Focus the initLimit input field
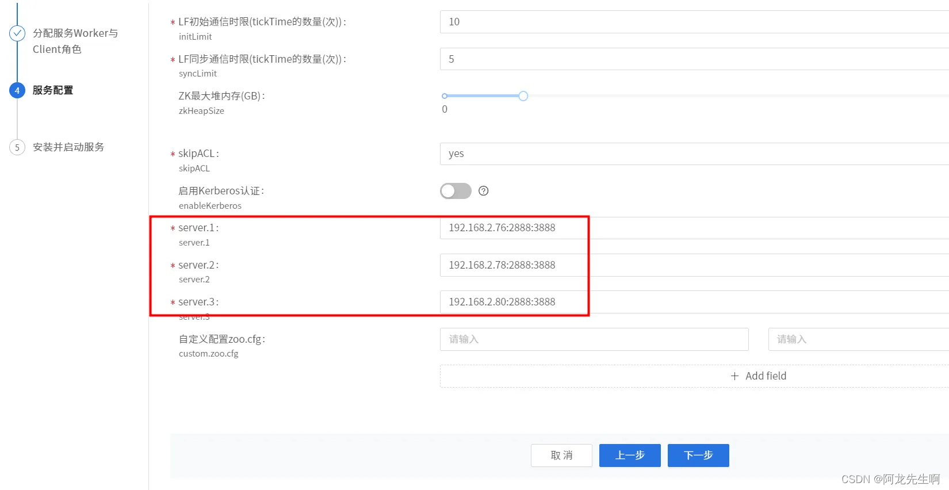Screen dimensions: 949x490 [694, 22]
